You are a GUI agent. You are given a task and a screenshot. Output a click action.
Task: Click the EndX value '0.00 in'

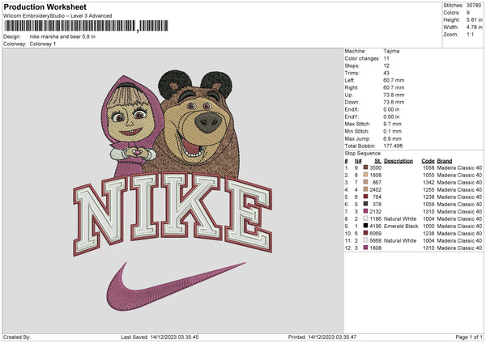coord(391,109)
